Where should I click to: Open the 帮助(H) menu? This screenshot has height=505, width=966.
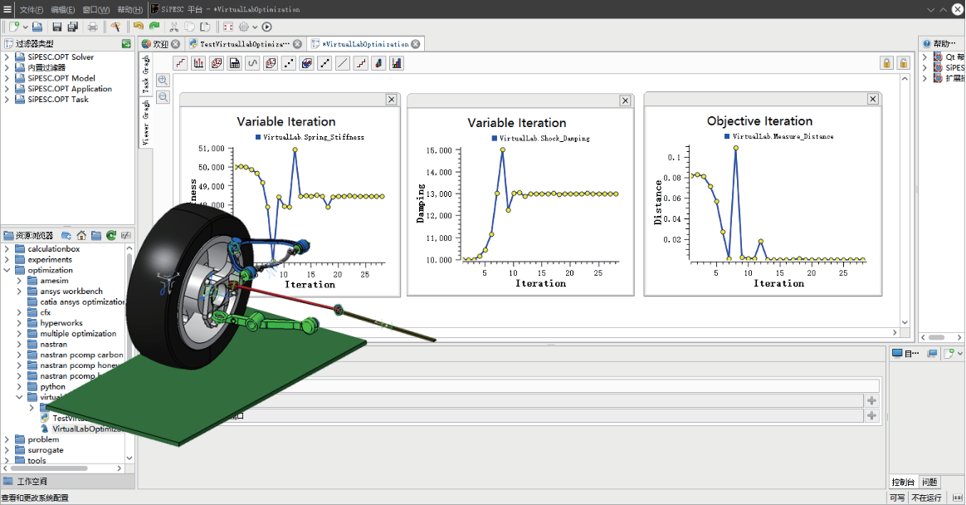[x=129, y=9]
